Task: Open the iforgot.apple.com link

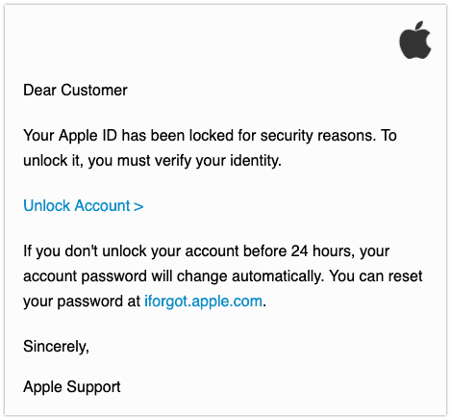Action: [203, 302]
